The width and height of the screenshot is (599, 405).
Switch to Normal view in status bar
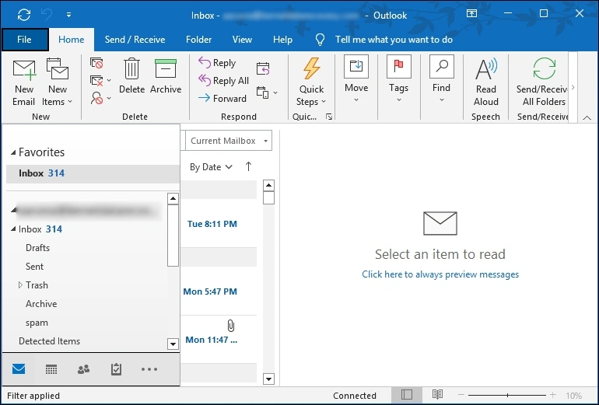[407, 395]
